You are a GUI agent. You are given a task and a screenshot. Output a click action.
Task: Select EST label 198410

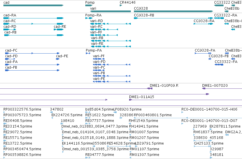(67, 121)
